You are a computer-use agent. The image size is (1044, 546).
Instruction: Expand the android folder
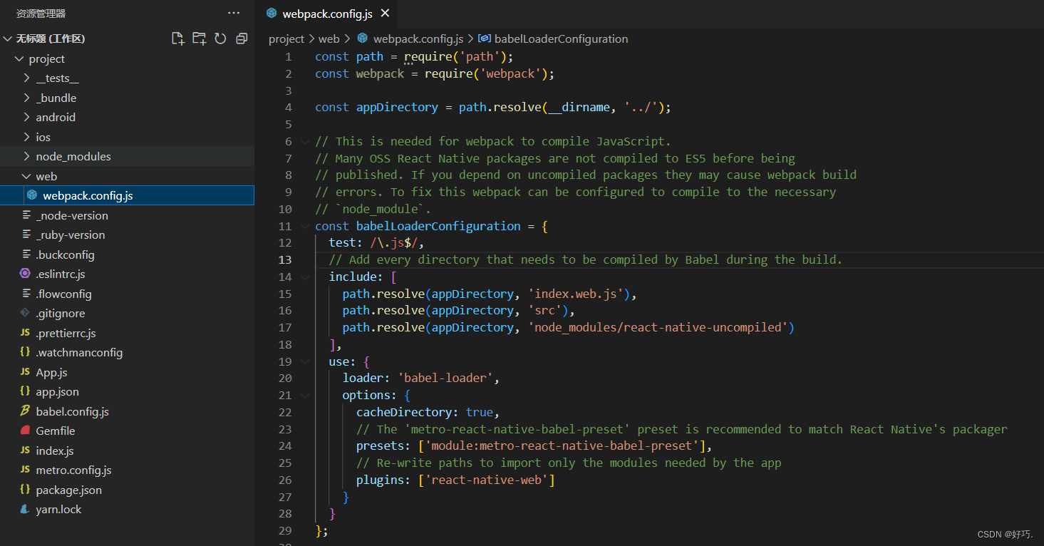pyautogui.click(x=26, y=117)
